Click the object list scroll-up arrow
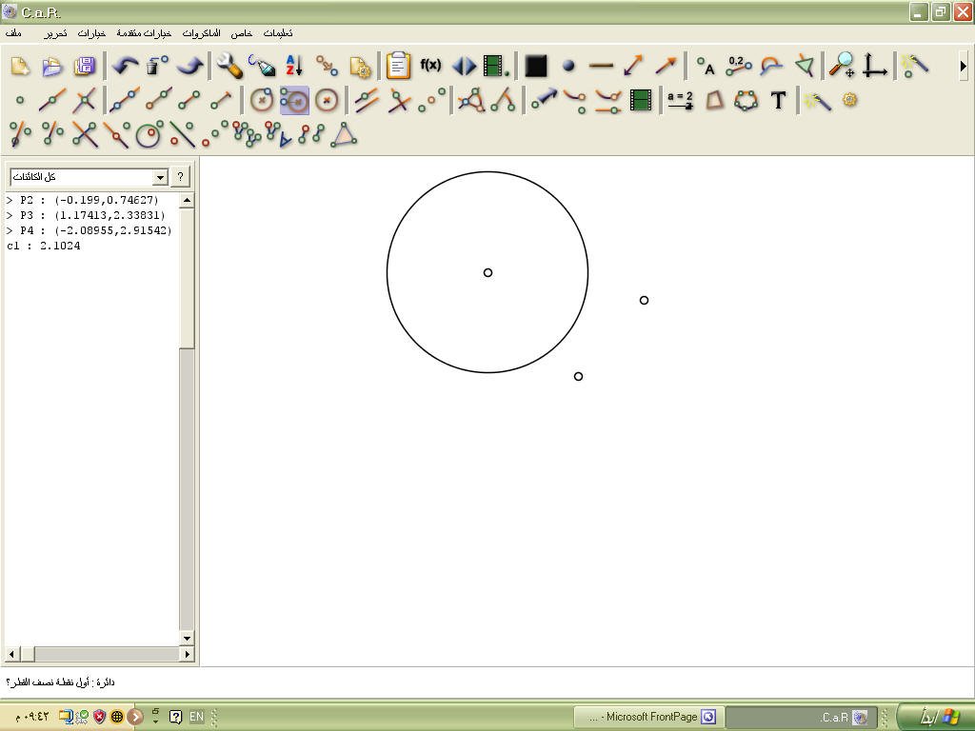Image resolution: width=975 pixels, height=731 pixels. click(x=187, y=200)
